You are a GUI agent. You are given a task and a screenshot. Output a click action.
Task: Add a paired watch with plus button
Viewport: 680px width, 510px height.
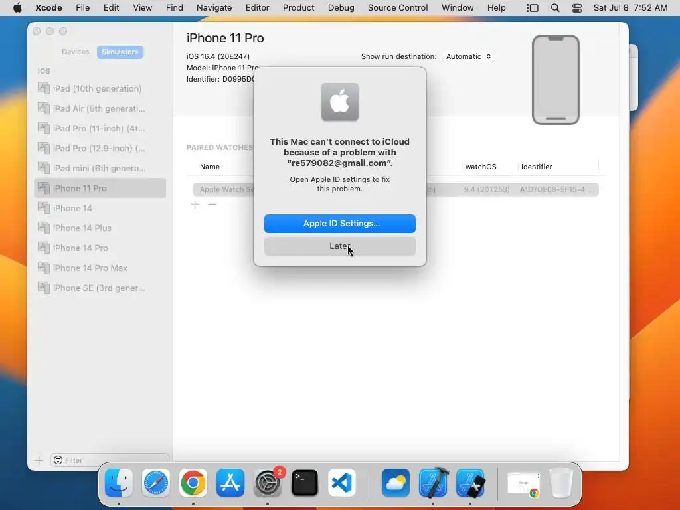pos(195,205)
